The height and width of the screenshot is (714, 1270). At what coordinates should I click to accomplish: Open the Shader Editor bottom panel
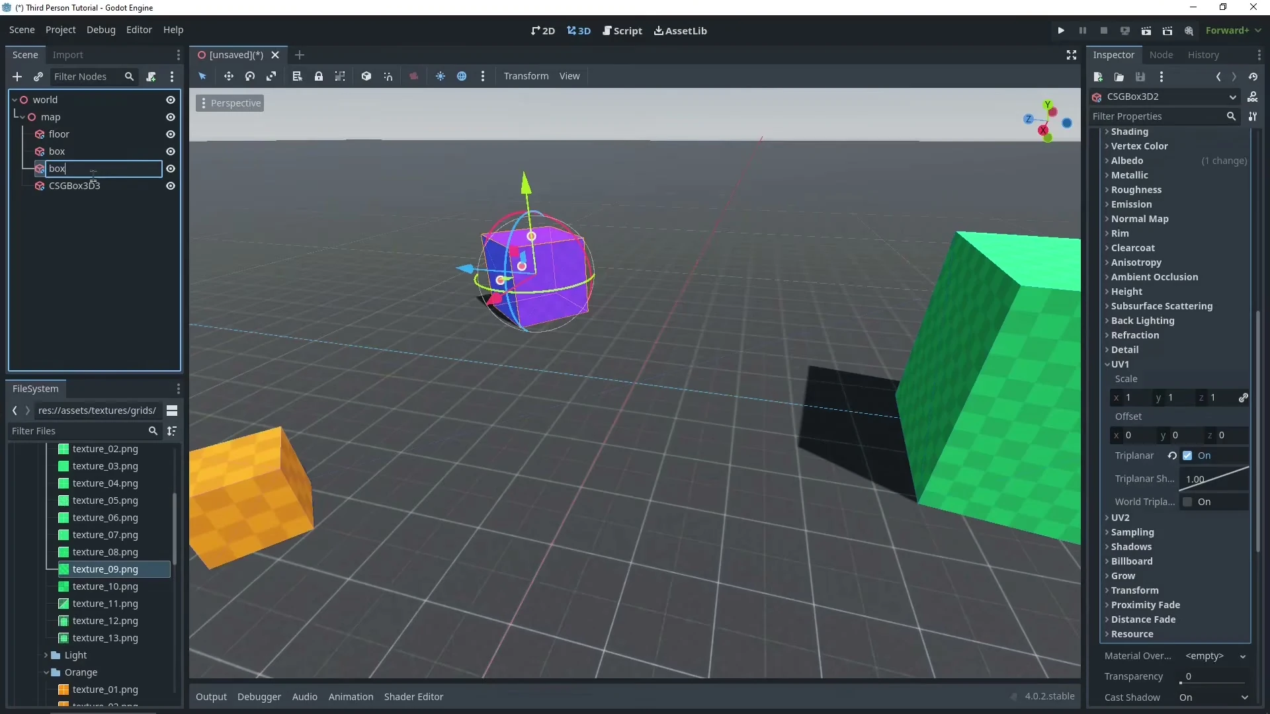[413, 697]
